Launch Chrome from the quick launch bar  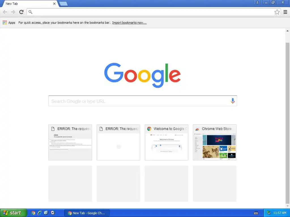tap(33, 213)
